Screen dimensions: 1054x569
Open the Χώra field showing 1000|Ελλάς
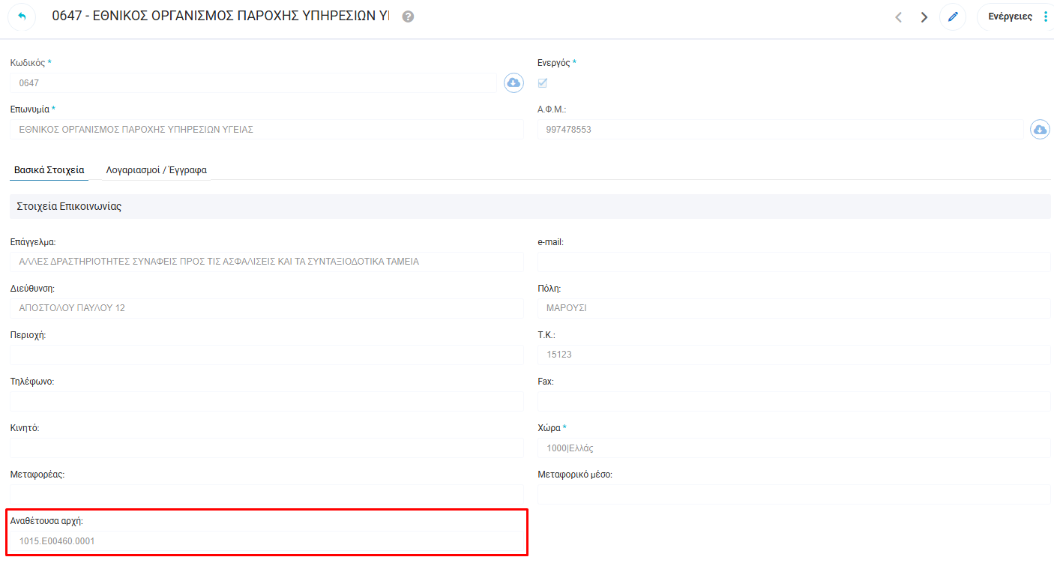tap(793, 448)
